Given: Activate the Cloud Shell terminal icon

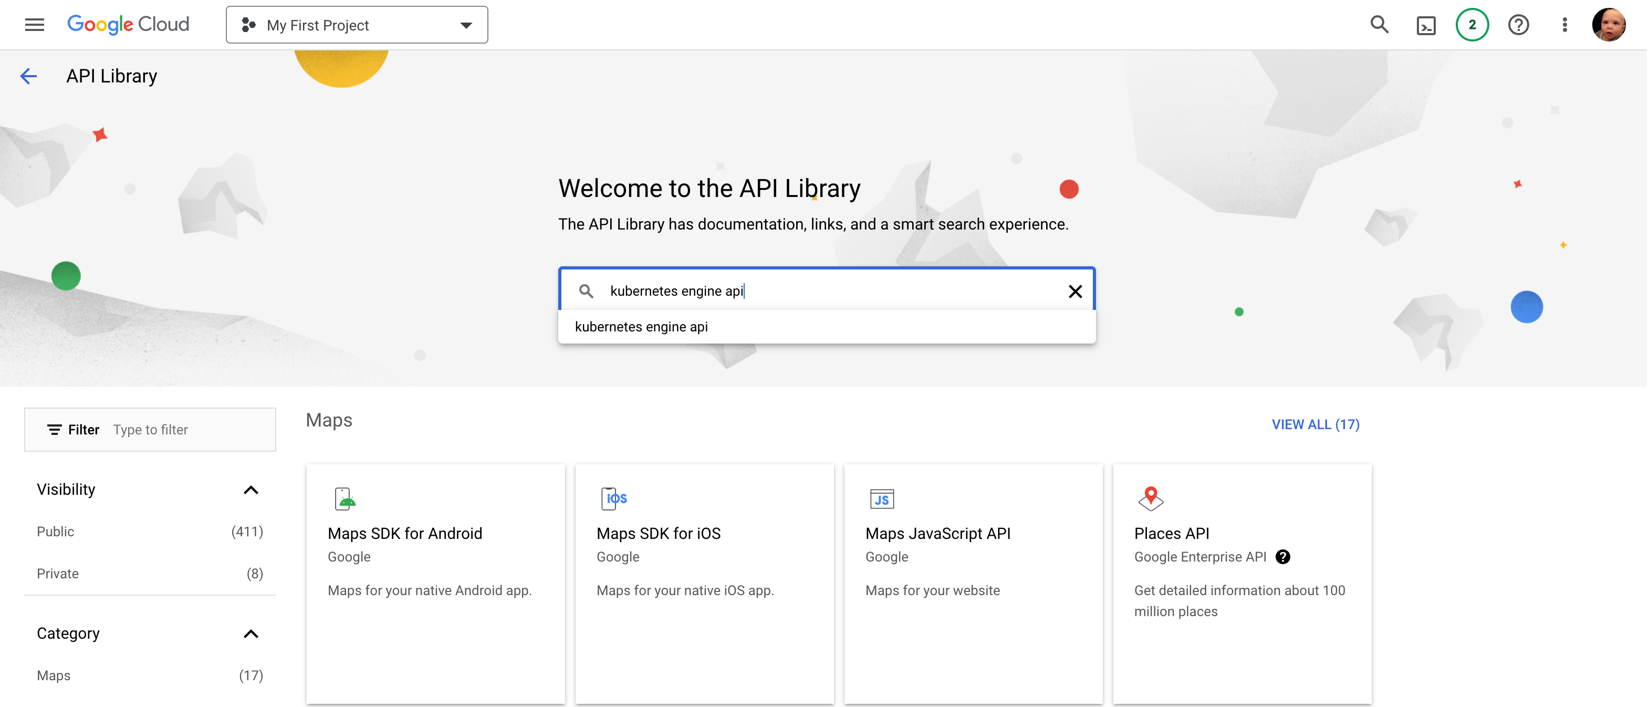Looking at the screenshot, I should pyautogui.click(x=1426, y=24).
